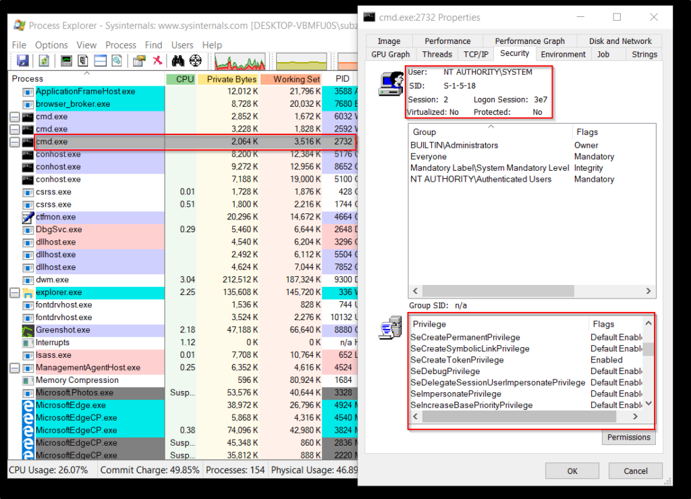Switch to the Threads tab

click(437, 54)
